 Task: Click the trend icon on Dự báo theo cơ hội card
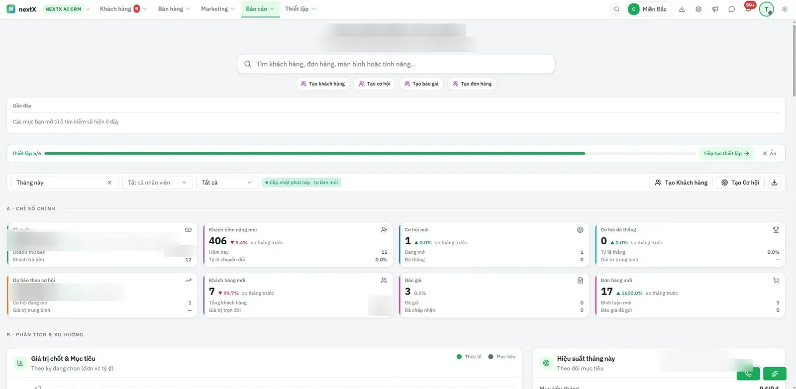188,281
